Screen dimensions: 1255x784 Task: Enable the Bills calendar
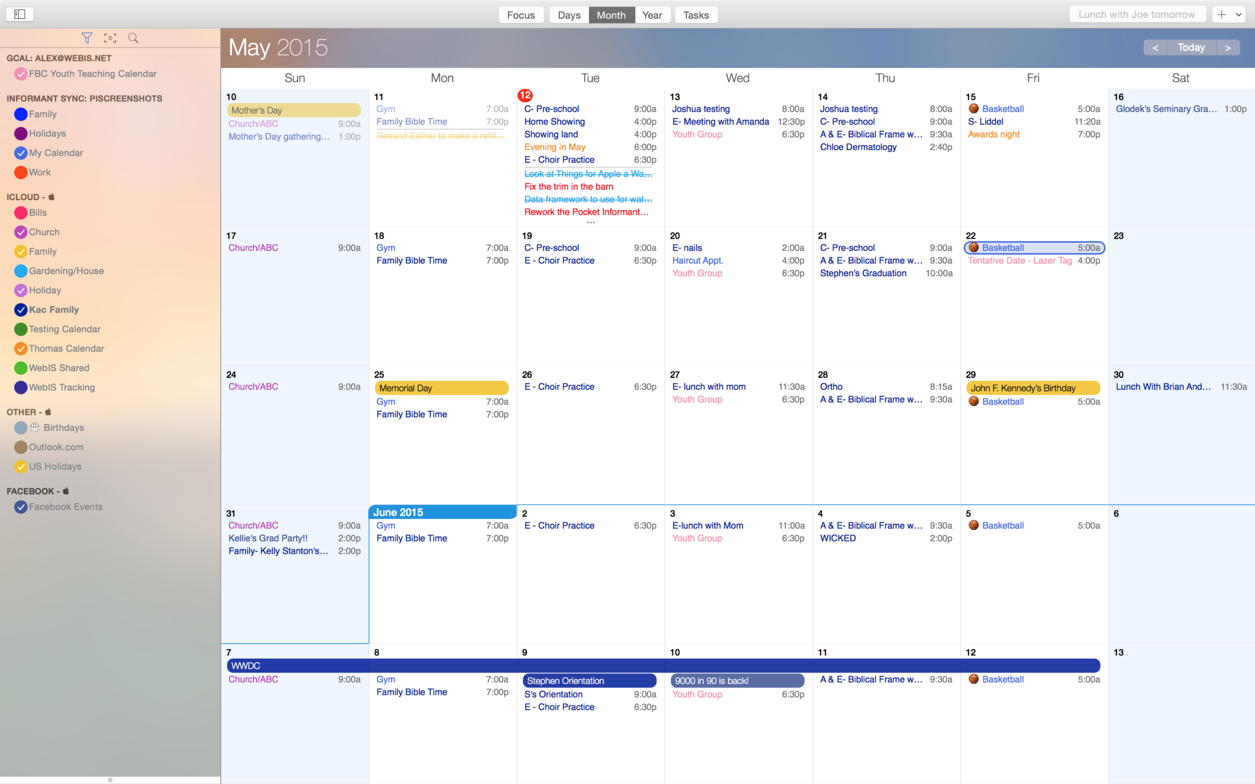click(21, 213)
